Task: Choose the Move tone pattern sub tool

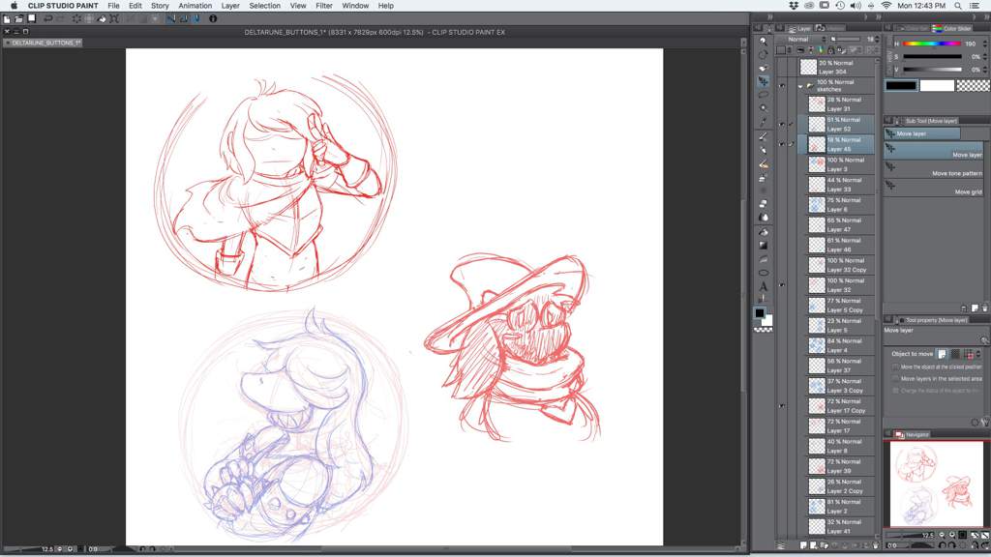Action: (934, 169)
